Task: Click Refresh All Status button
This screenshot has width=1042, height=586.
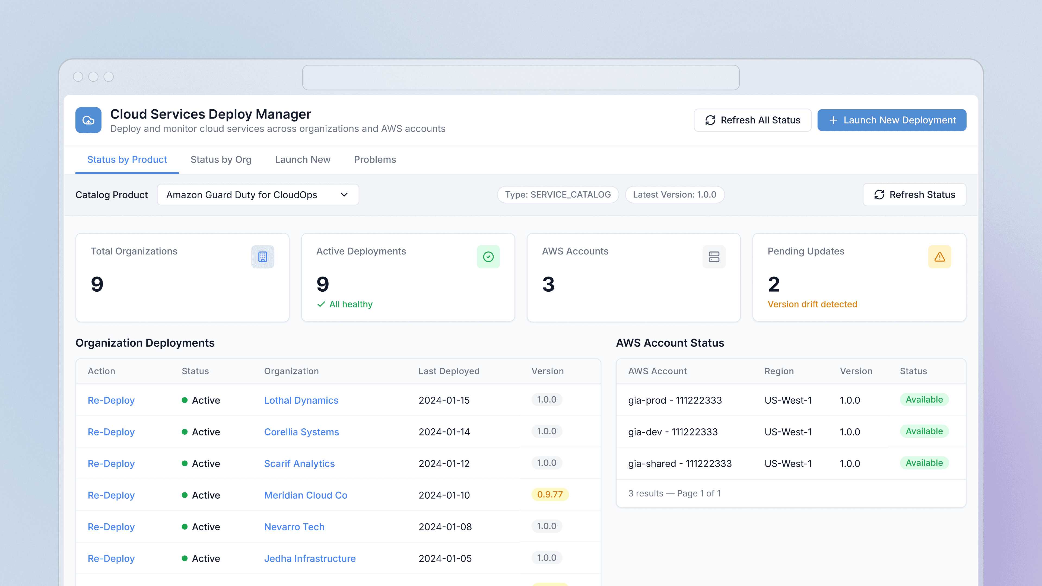Action: 752,120
